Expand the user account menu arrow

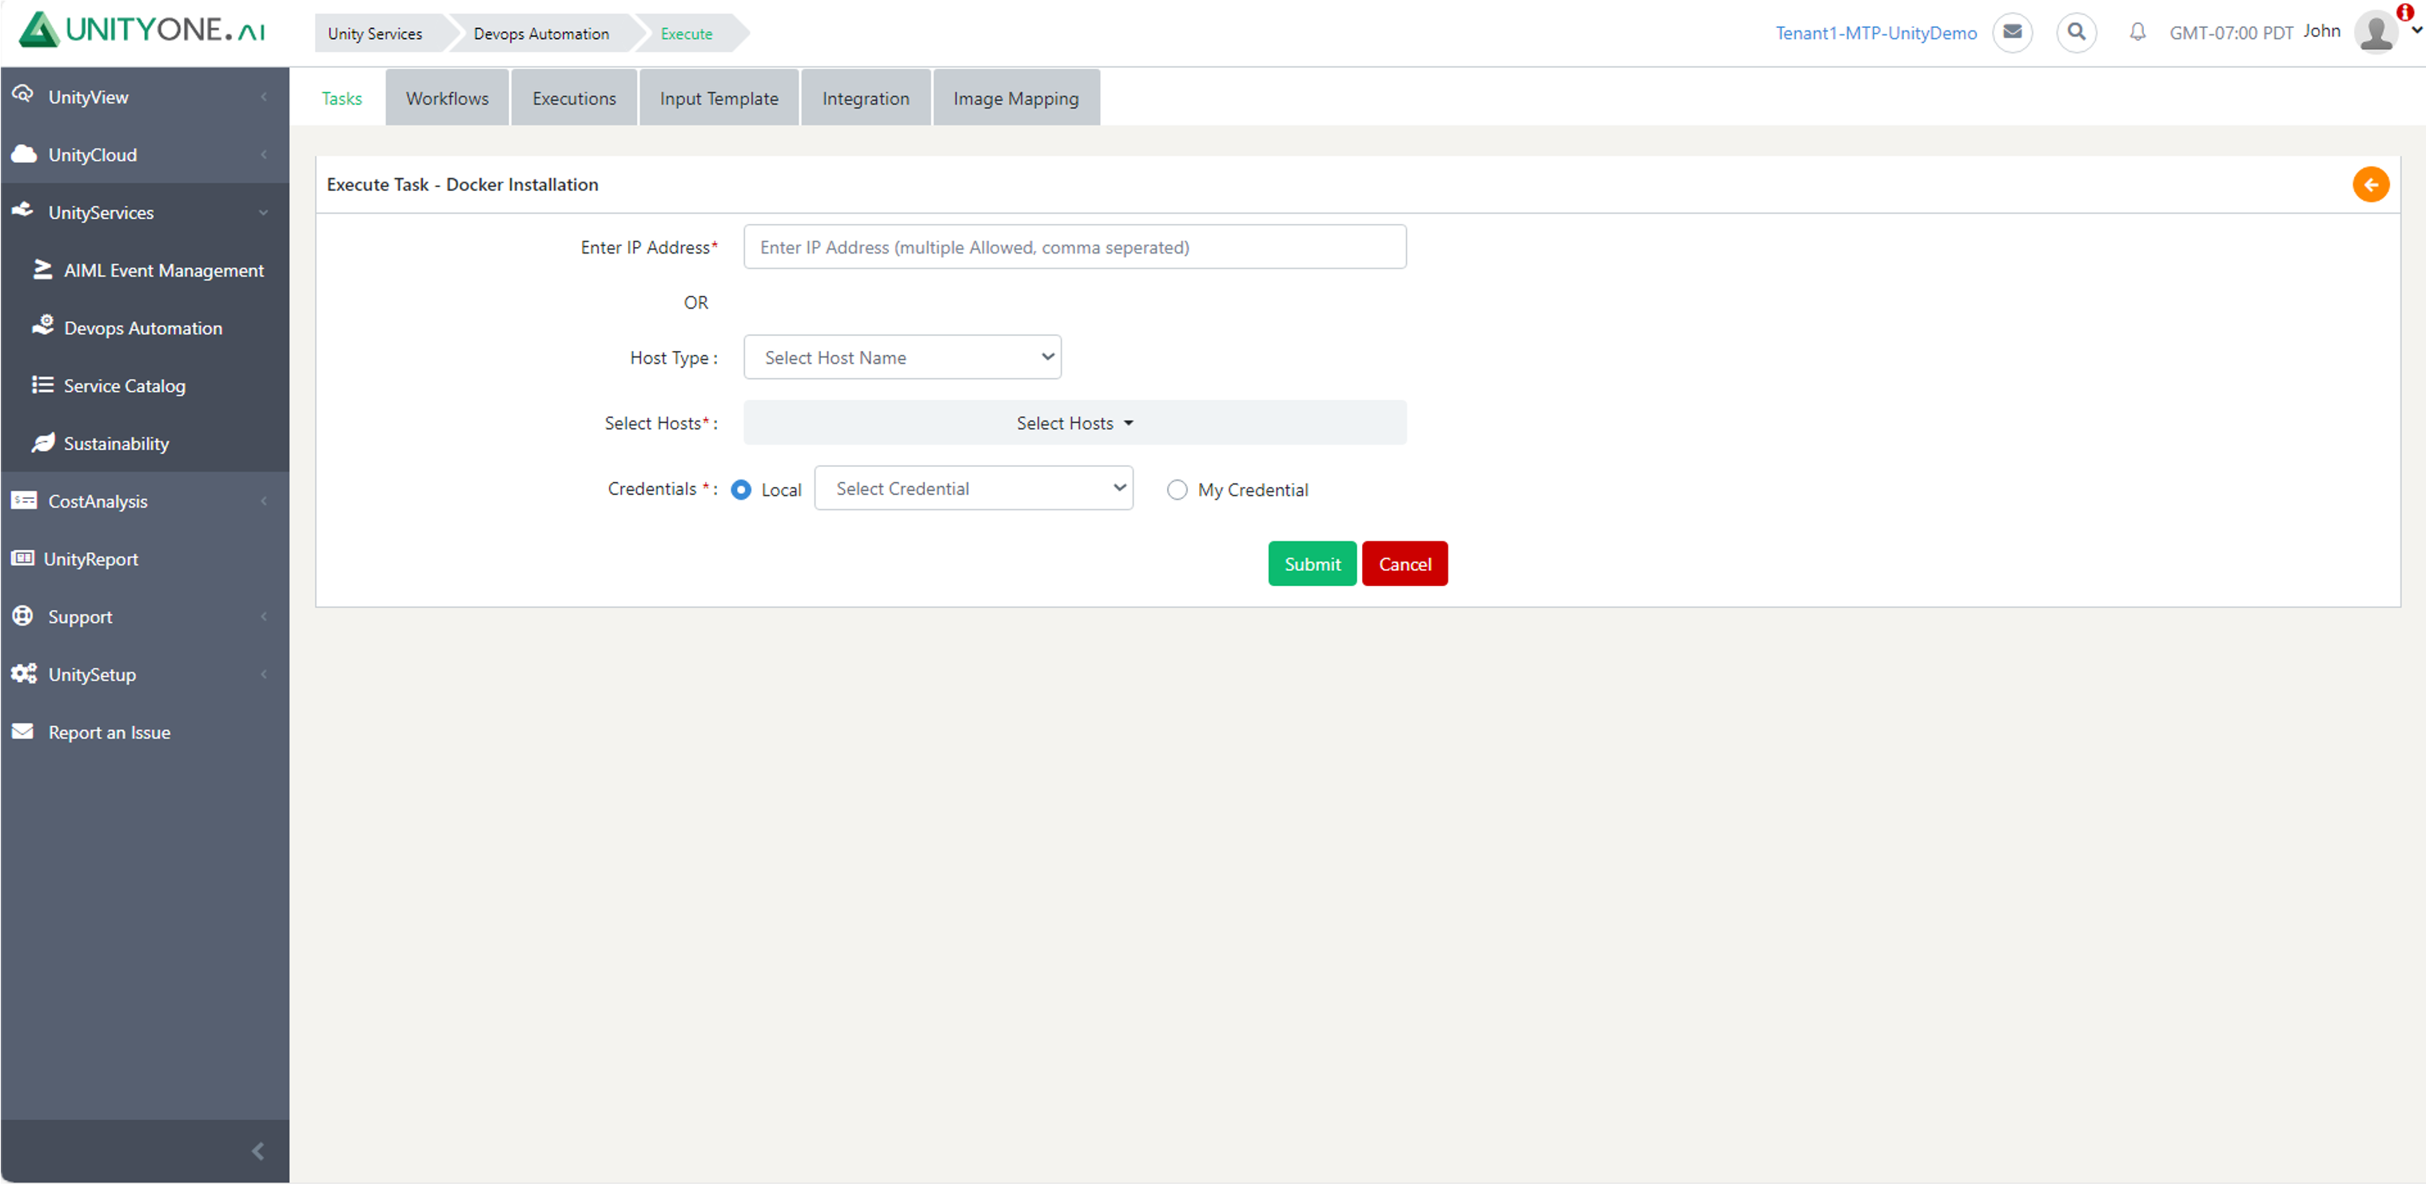2416,31
